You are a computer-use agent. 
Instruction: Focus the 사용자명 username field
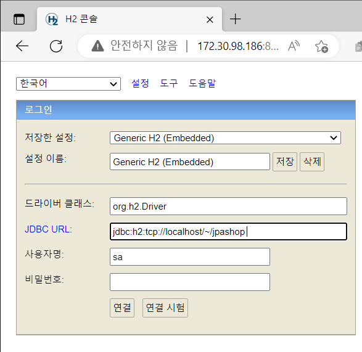[x=190, y=256]
